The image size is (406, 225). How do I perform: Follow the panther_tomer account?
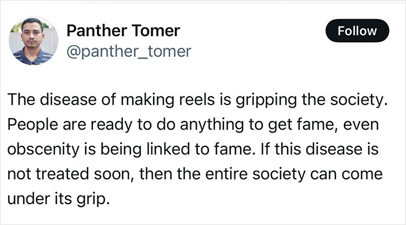[x=357, y=31]
